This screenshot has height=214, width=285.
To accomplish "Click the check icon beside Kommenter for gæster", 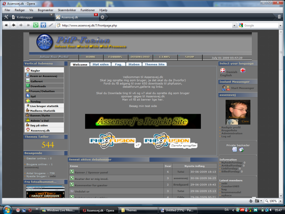I will click(x=72, y=185).
